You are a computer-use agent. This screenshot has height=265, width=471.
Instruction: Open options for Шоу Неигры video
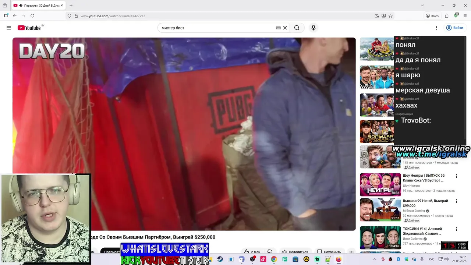point(456,176)
